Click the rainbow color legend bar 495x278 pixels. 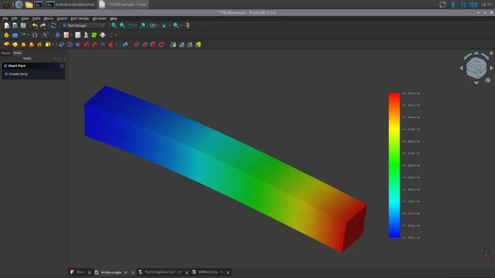pyautogui.click(x=394, y=165)
